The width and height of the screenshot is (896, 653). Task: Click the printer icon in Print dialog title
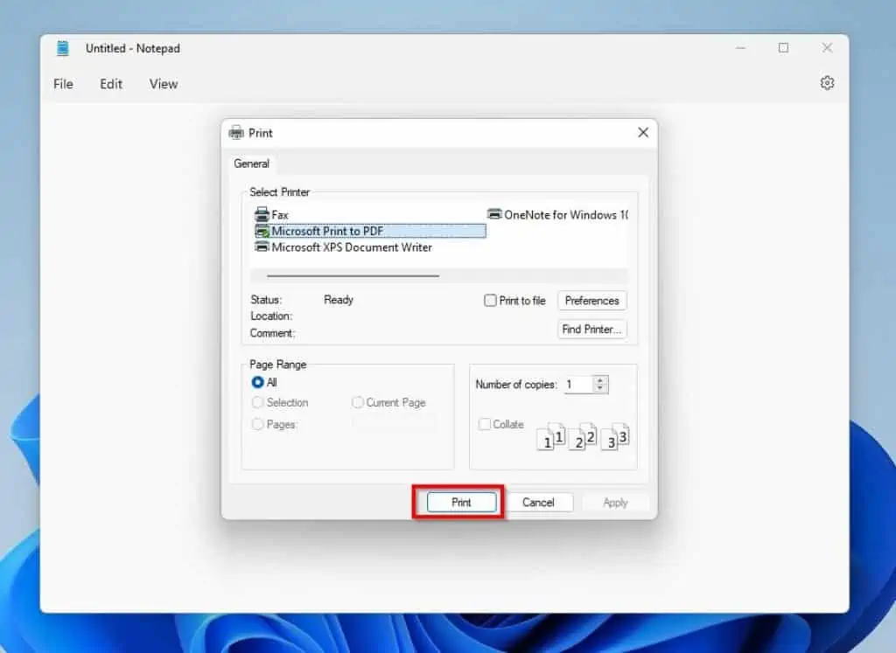tap(236, 133)
